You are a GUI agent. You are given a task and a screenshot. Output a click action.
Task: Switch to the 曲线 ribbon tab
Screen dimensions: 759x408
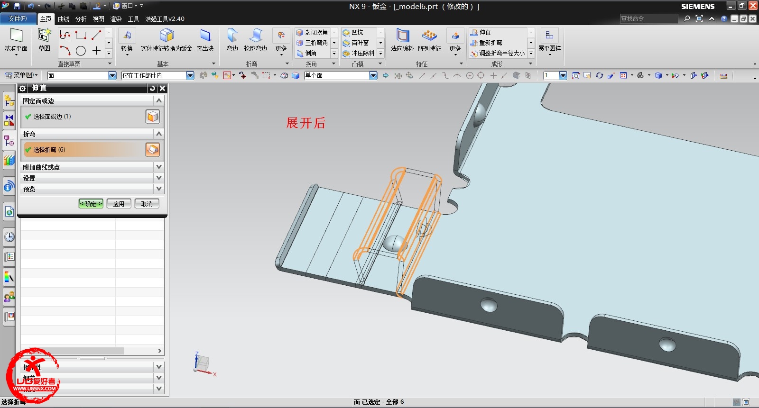click(64, 19)
